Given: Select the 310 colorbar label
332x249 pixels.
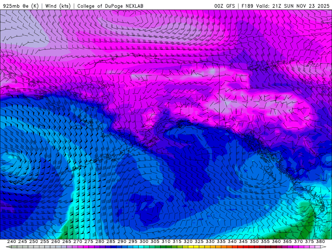Looking at the screenshot, I should tap(166, 242).
